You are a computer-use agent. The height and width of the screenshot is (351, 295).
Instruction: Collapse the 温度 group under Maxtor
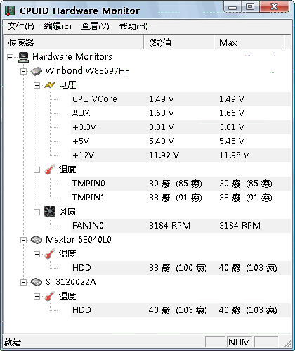click(x=37, y=254)
